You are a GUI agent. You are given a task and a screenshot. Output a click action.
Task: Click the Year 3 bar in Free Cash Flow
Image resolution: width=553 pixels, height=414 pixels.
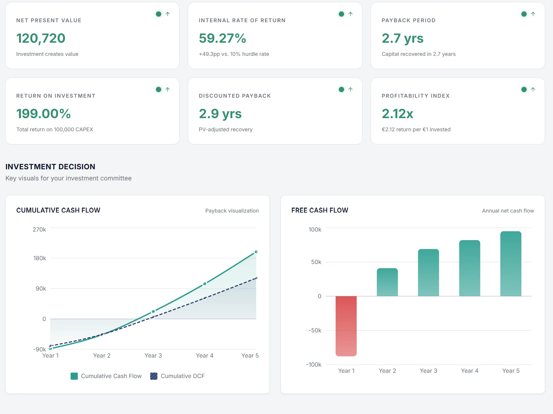click(429, 272)
